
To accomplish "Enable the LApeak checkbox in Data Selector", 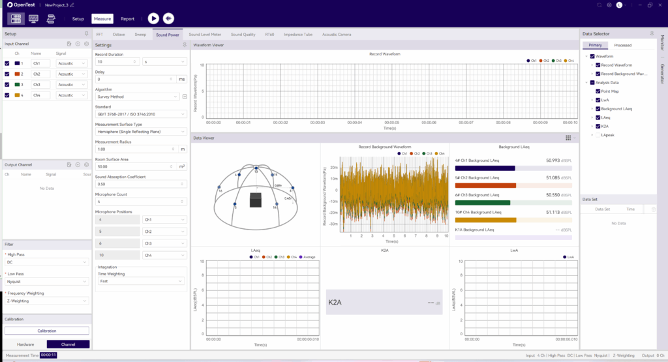I will (597, 135).
